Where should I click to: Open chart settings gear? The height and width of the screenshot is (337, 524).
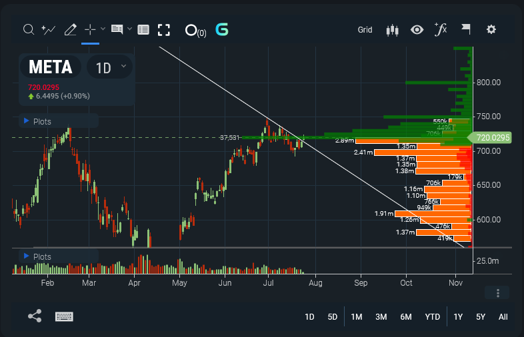pos(491,29)
